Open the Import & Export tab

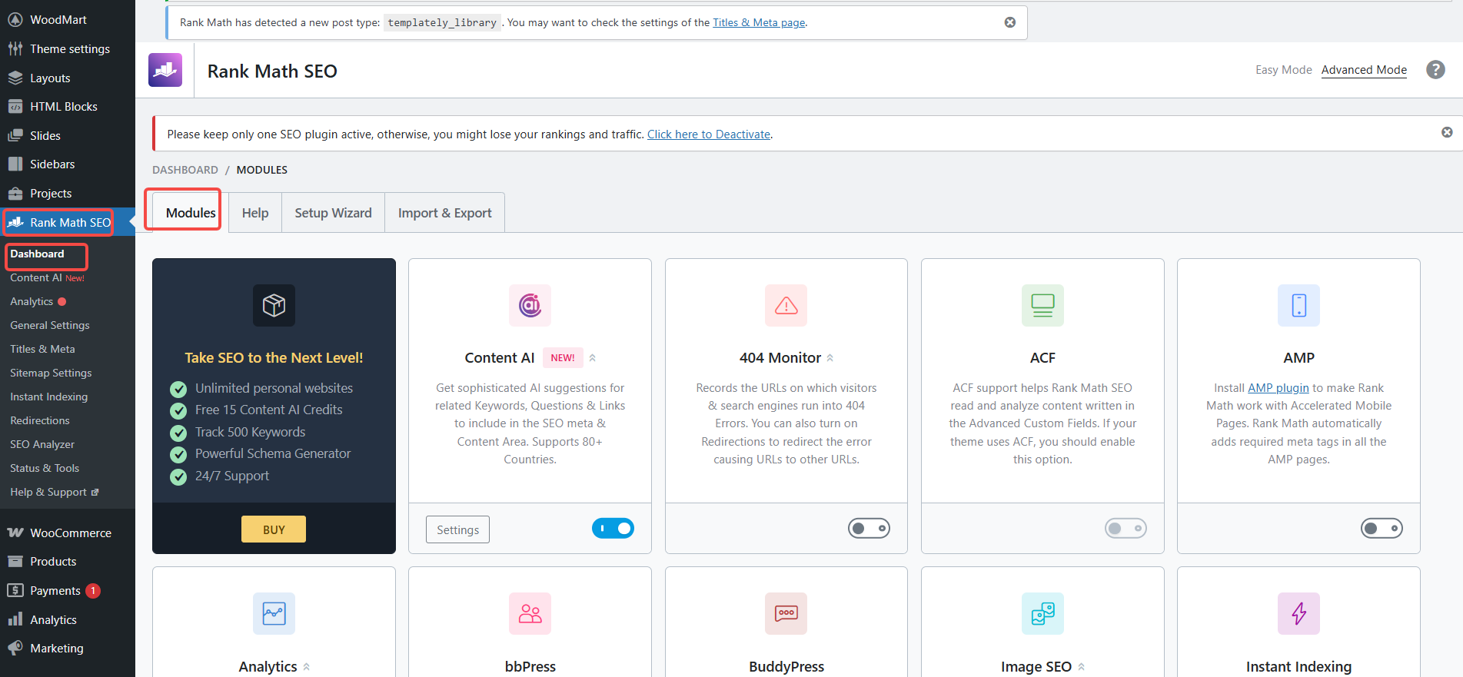point(444,213)
